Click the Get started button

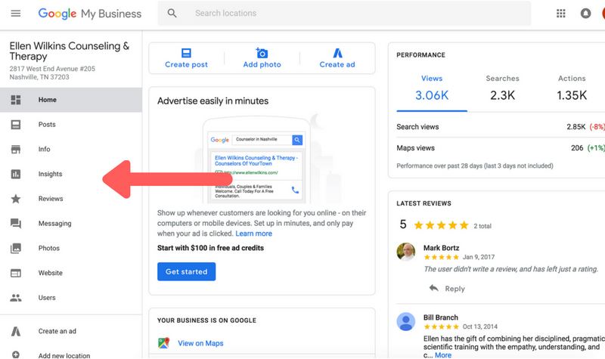[x=186, y=271]
